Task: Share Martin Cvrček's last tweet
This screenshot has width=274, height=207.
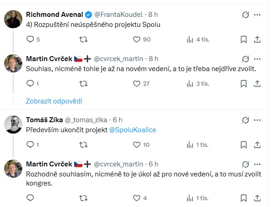Action: coord(257,198)
